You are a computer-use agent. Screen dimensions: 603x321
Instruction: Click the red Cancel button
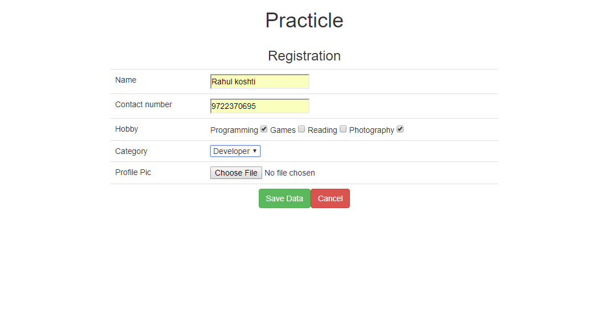tap(331, 198)
